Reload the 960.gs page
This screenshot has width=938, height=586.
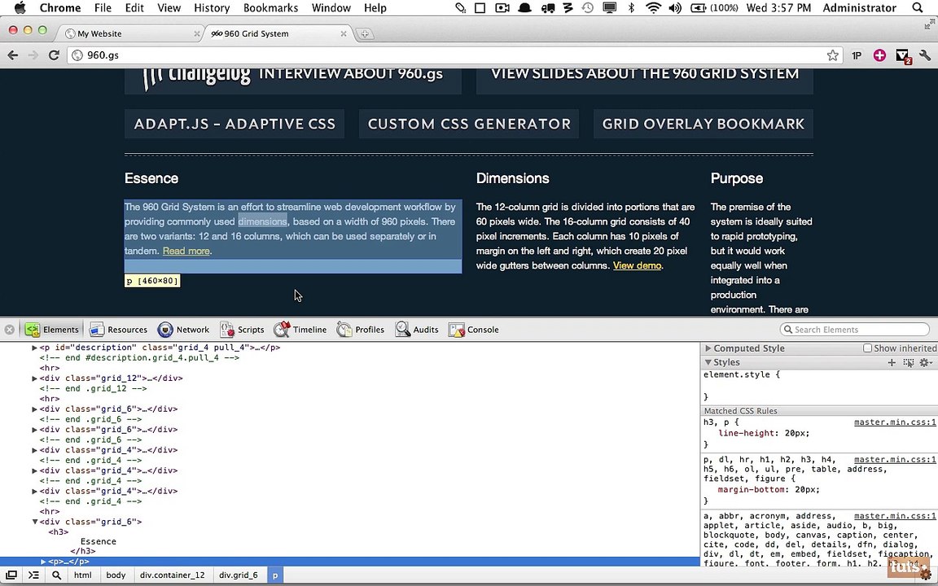coord(54,55)
